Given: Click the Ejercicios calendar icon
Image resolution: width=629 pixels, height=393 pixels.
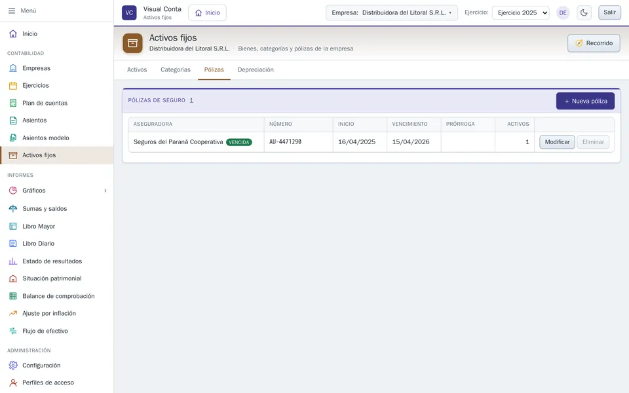Looking at the screenshot, I should click(x=13, y=85).
